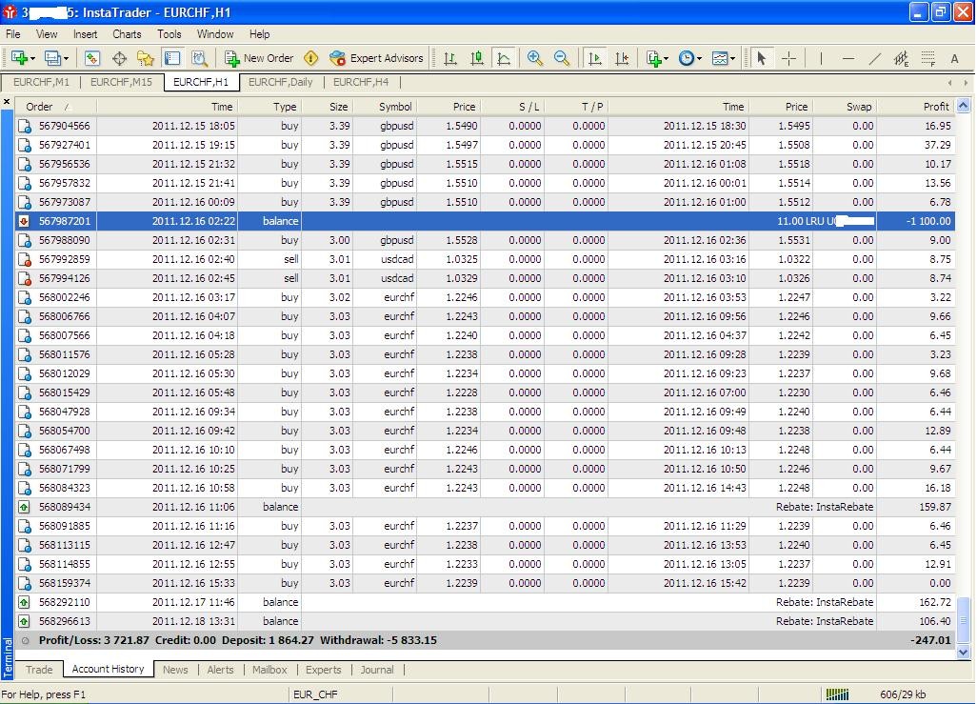This screenshot has height=704, width=977.
Task: Open the Navigator folder-star icon
Action: pos(146,58)
